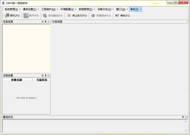Screen dimensions: 190x135
Task: Float the 当前告警 panel with square icon
Action: pos(42,75)
